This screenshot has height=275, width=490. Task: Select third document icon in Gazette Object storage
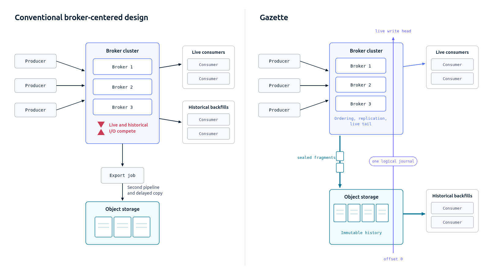[368, 213]
